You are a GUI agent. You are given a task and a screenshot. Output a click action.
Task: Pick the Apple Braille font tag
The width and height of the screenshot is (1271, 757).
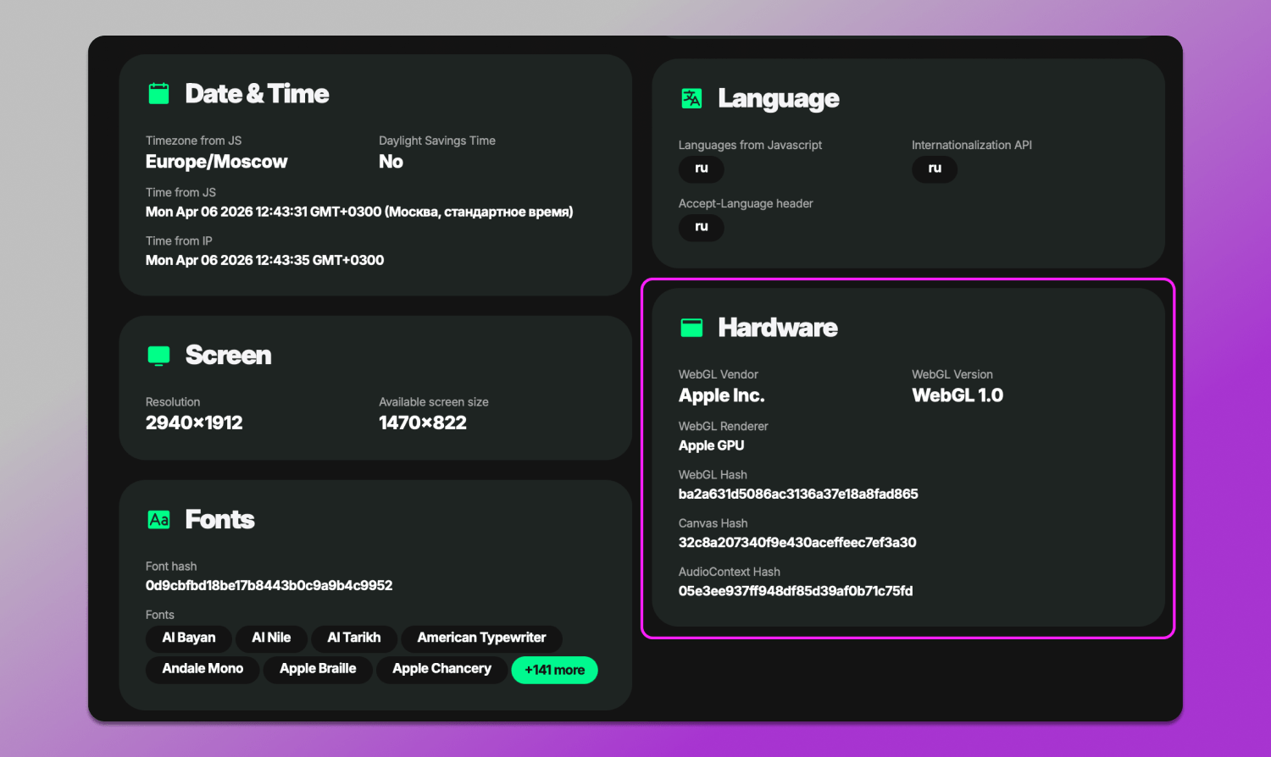tap(318, 669)
